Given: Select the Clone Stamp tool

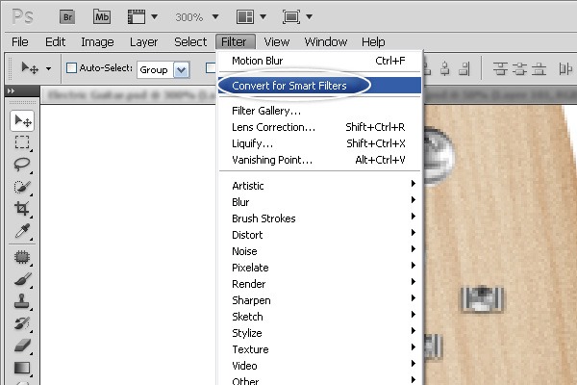Looking at the screenshot, I should tap(22, 301).
